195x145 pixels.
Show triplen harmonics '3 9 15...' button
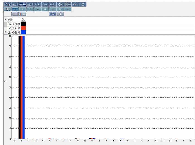point(53,4)
